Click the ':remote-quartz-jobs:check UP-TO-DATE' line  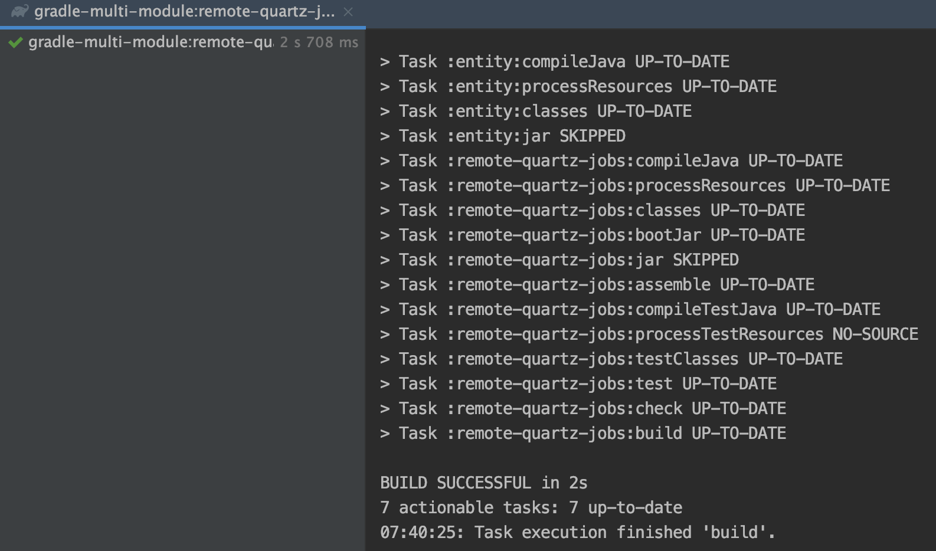point(583,408)
